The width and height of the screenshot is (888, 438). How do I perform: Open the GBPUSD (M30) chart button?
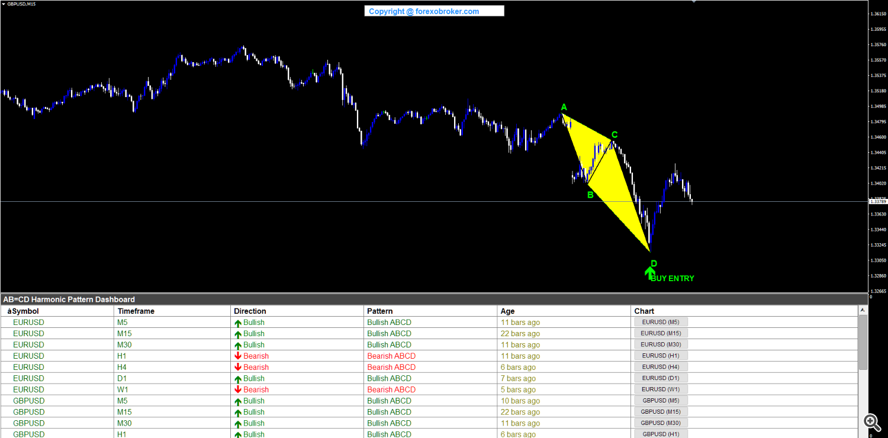(x=661, y=423)
